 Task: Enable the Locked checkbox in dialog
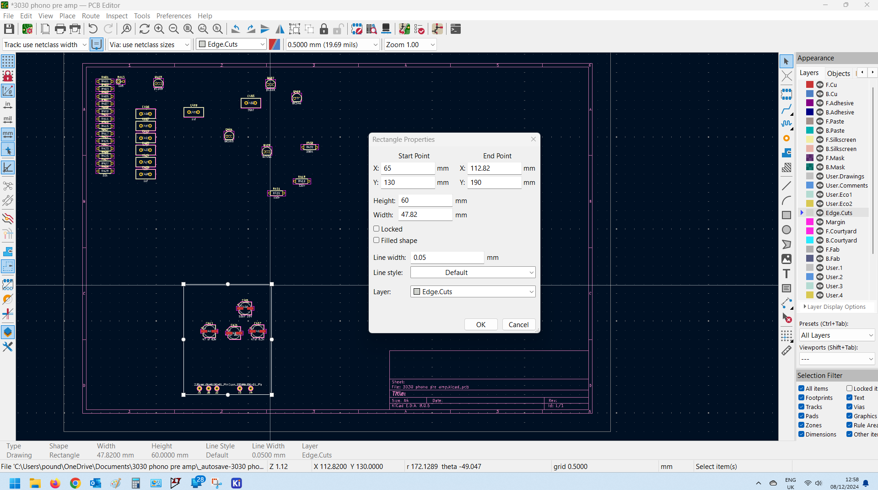pyautogui.click(x=377, y=229)
